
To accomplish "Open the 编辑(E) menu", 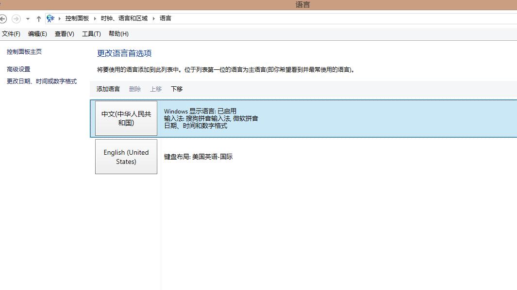I will tap(37, 34).
